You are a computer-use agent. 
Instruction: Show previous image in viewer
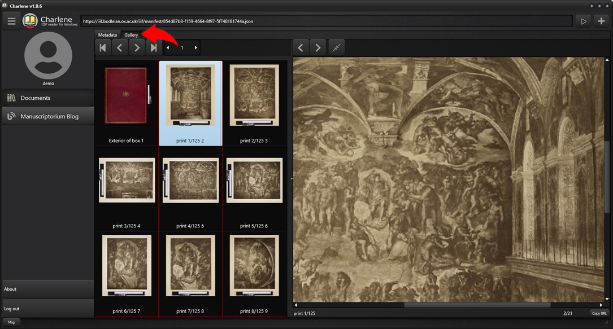300,47
